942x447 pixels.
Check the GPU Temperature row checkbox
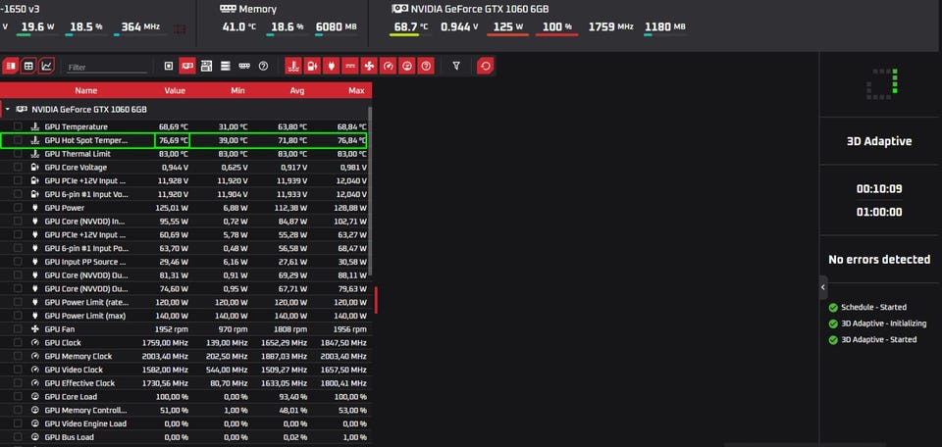pos(18,126)
